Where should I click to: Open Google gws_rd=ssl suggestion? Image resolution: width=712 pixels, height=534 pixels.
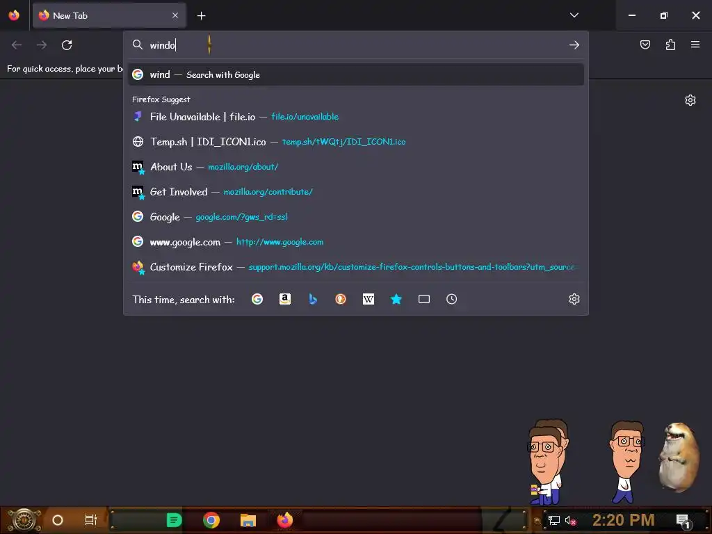point(356,217)
